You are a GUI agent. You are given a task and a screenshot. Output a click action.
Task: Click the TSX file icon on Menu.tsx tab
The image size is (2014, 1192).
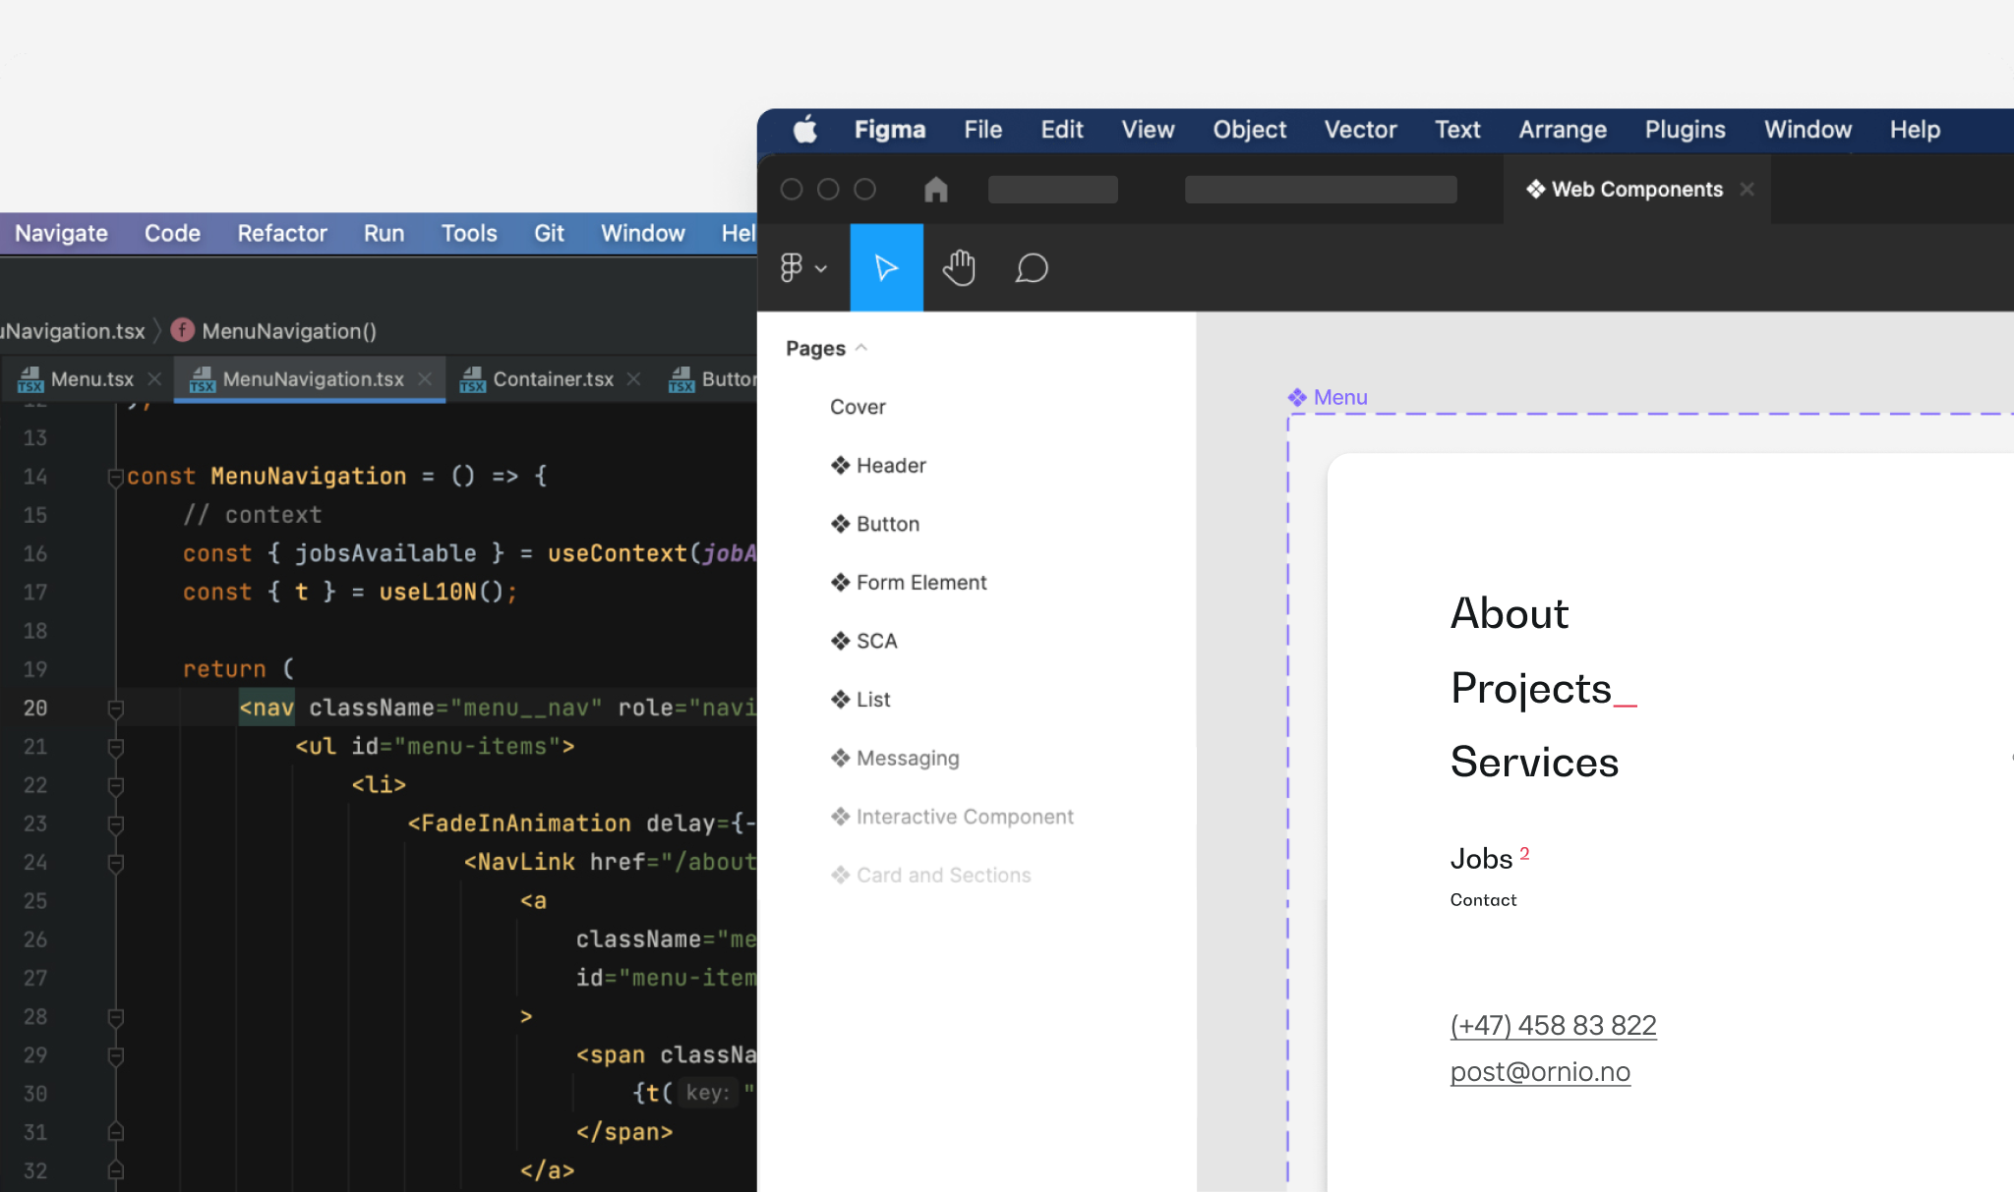coord(30,378)
